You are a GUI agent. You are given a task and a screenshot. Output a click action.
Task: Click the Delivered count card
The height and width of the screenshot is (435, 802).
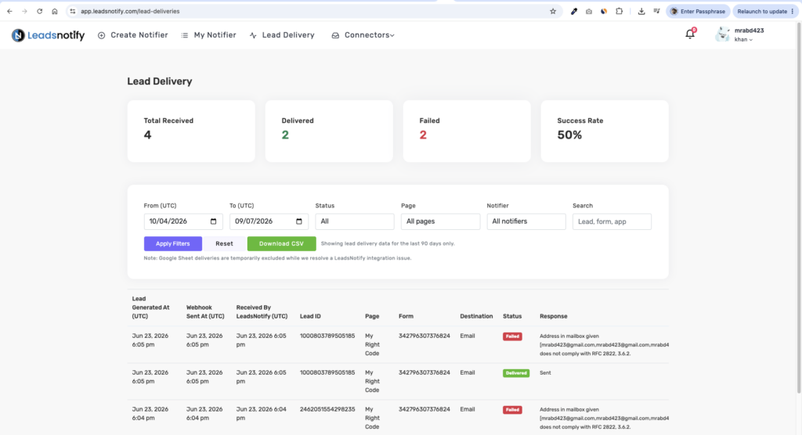[x=329, y=131]
